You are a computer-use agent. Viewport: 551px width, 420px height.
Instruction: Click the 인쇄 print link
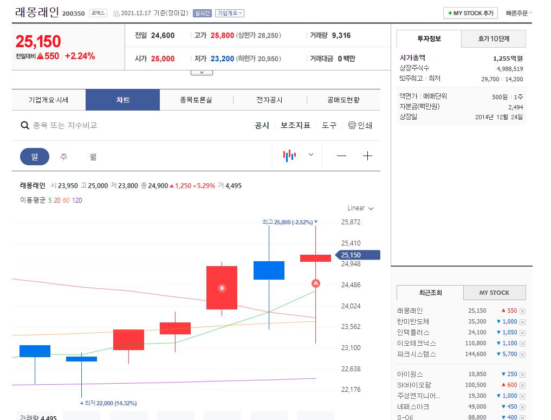pyautogui.click(x=365, y=126)
